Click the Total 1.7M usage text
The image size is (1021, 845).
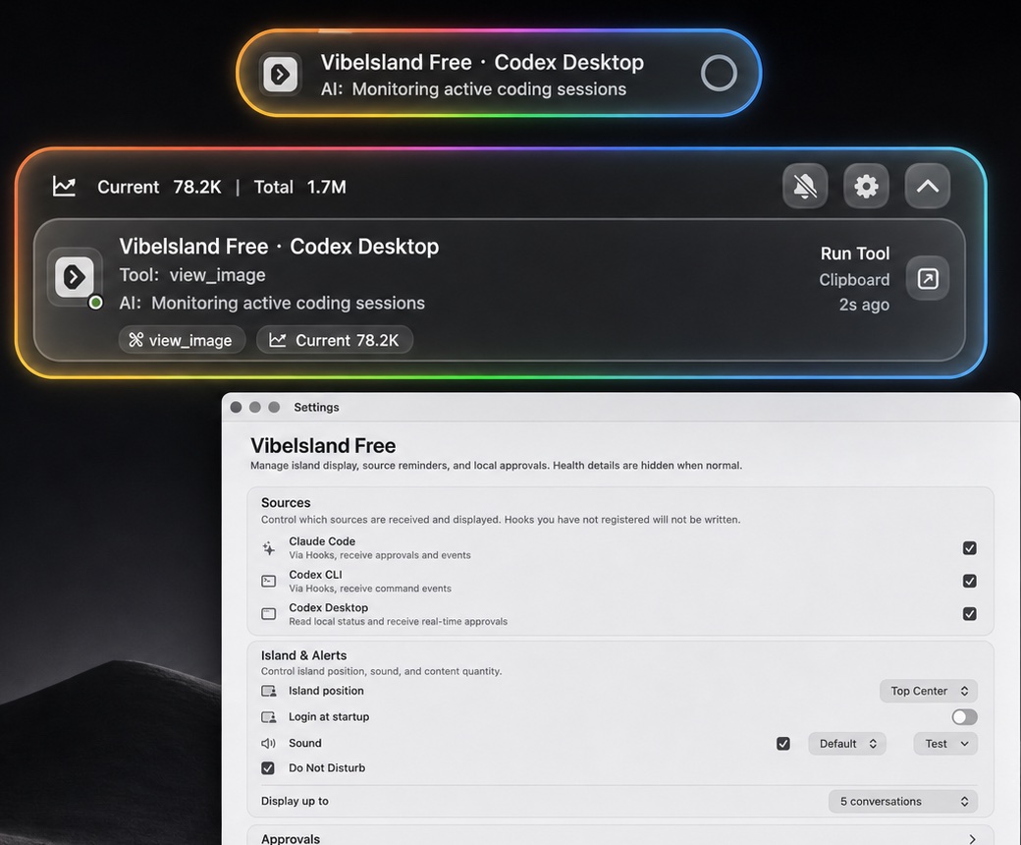(x=300, y=187)
